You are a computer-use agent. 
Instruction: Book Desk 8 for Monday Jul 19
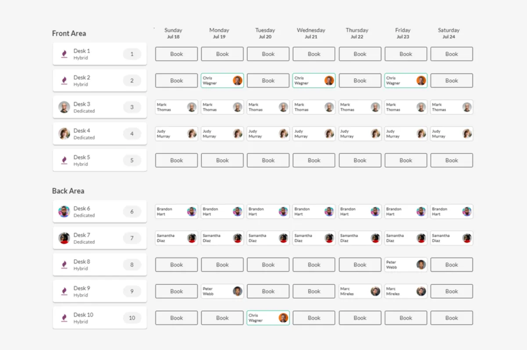point(222,264)
